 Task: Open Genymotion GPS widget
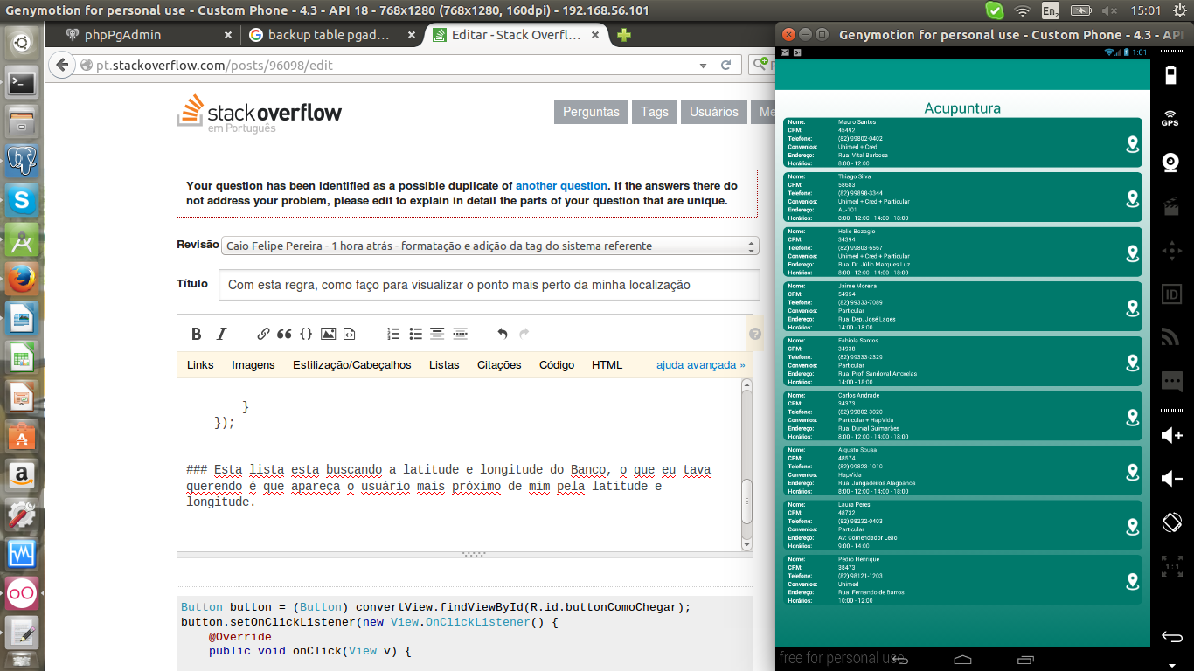pyautogui.click(x=1171, y=119)
